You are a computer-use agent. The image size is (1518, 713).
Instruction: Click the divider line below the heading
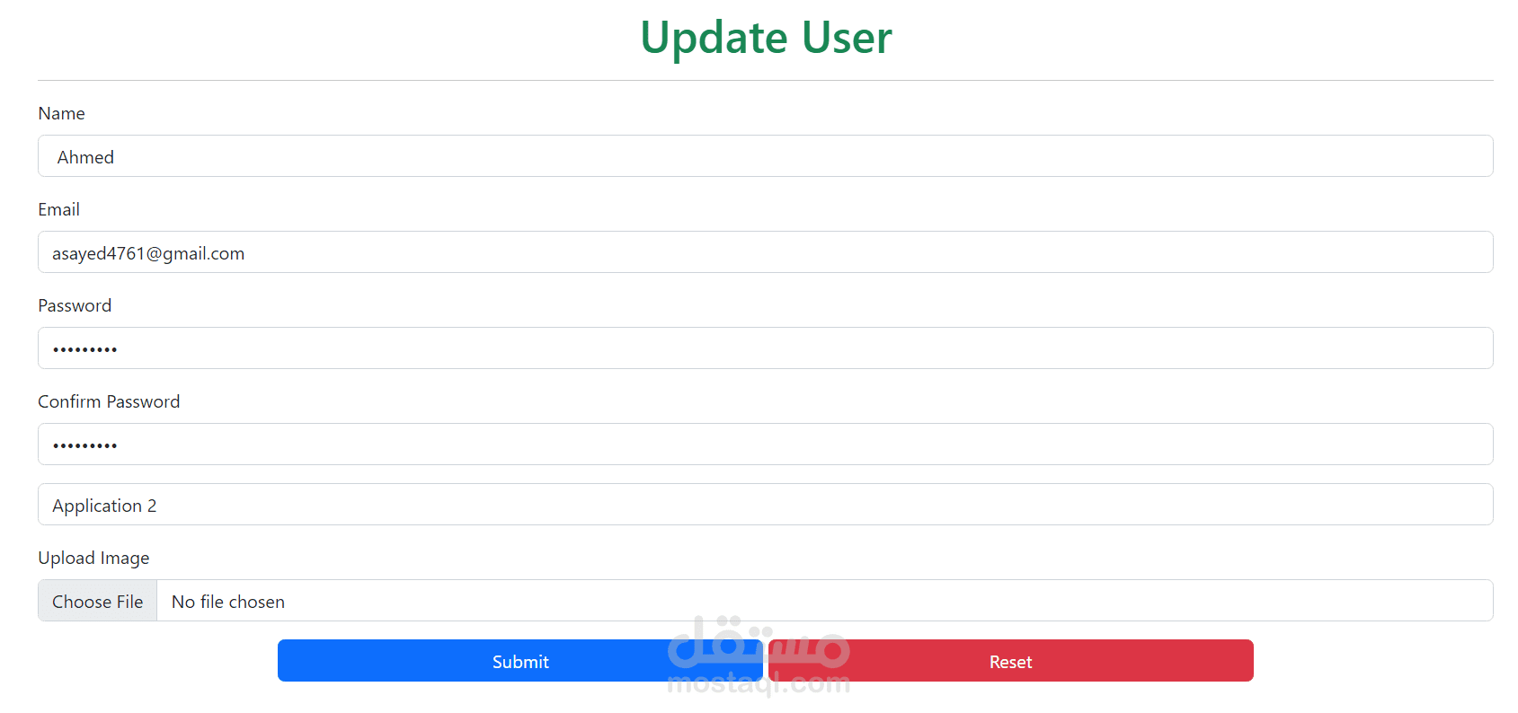(x=766, y=81)
